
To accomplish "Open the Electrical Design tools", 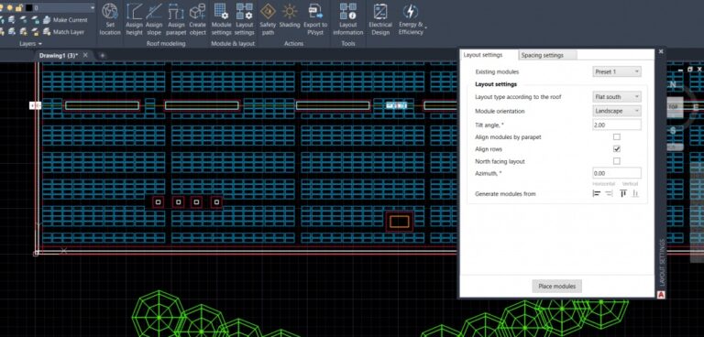I will (x=380, y=20).
